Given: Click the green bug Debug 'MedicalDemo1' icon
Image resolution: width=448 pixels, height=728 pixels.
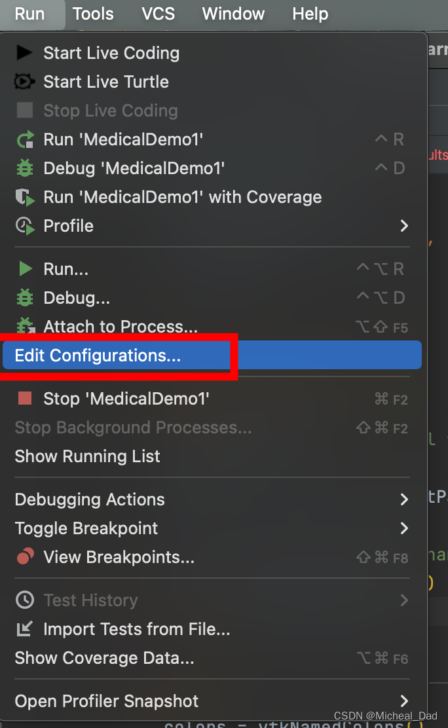Looking at the screenshot, I should click(25, 168).
